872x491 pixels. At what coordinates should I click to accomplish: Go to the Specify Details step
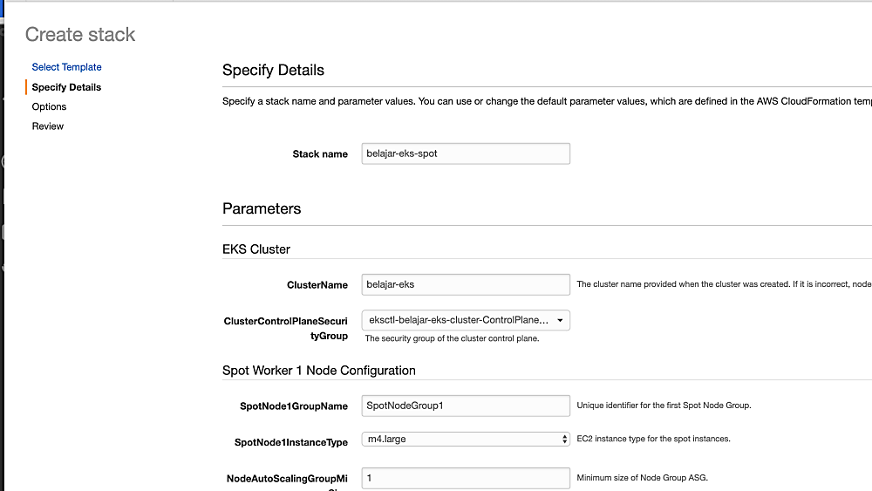coord(66,87)
